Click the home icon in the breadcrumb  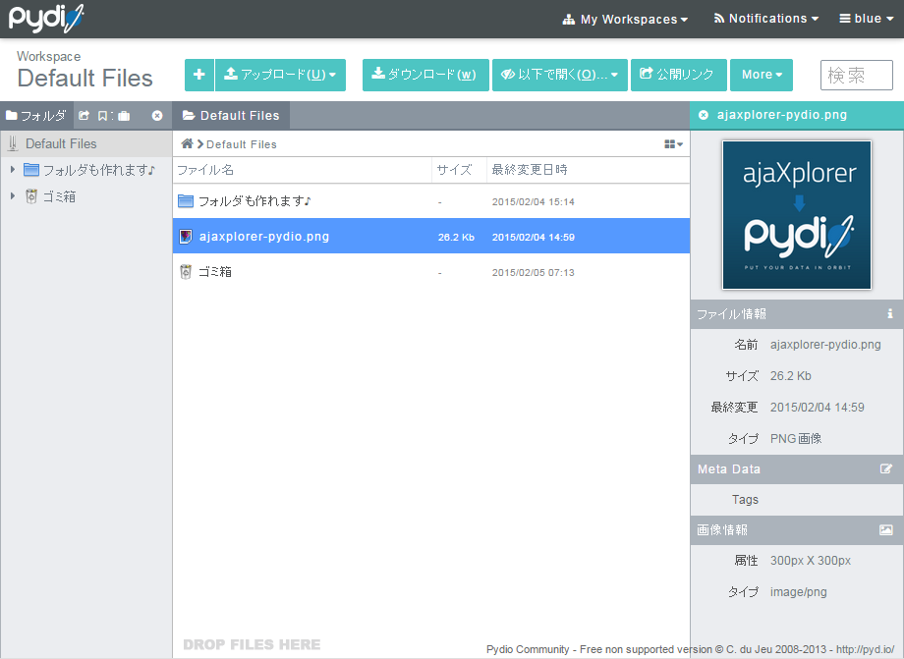pyautogui.click(x=186, y=142)
